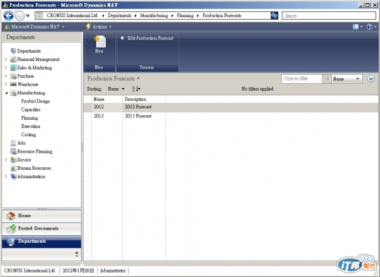Click the lightning bolt Actions icon
The image size is (380, 277).
click(88, 27)
